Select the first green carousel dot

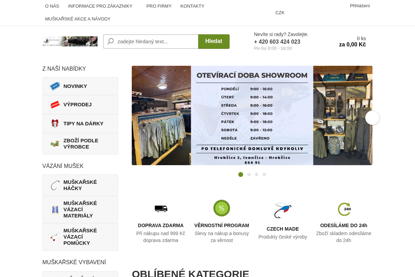(x=241, y=175)
